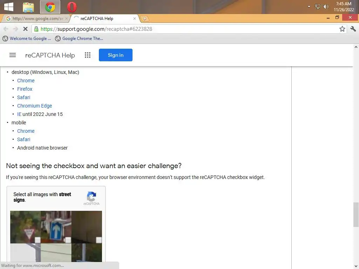The image size is (359, 269).
Task: Open the mobile Safari link
Action: pos(23,139)
